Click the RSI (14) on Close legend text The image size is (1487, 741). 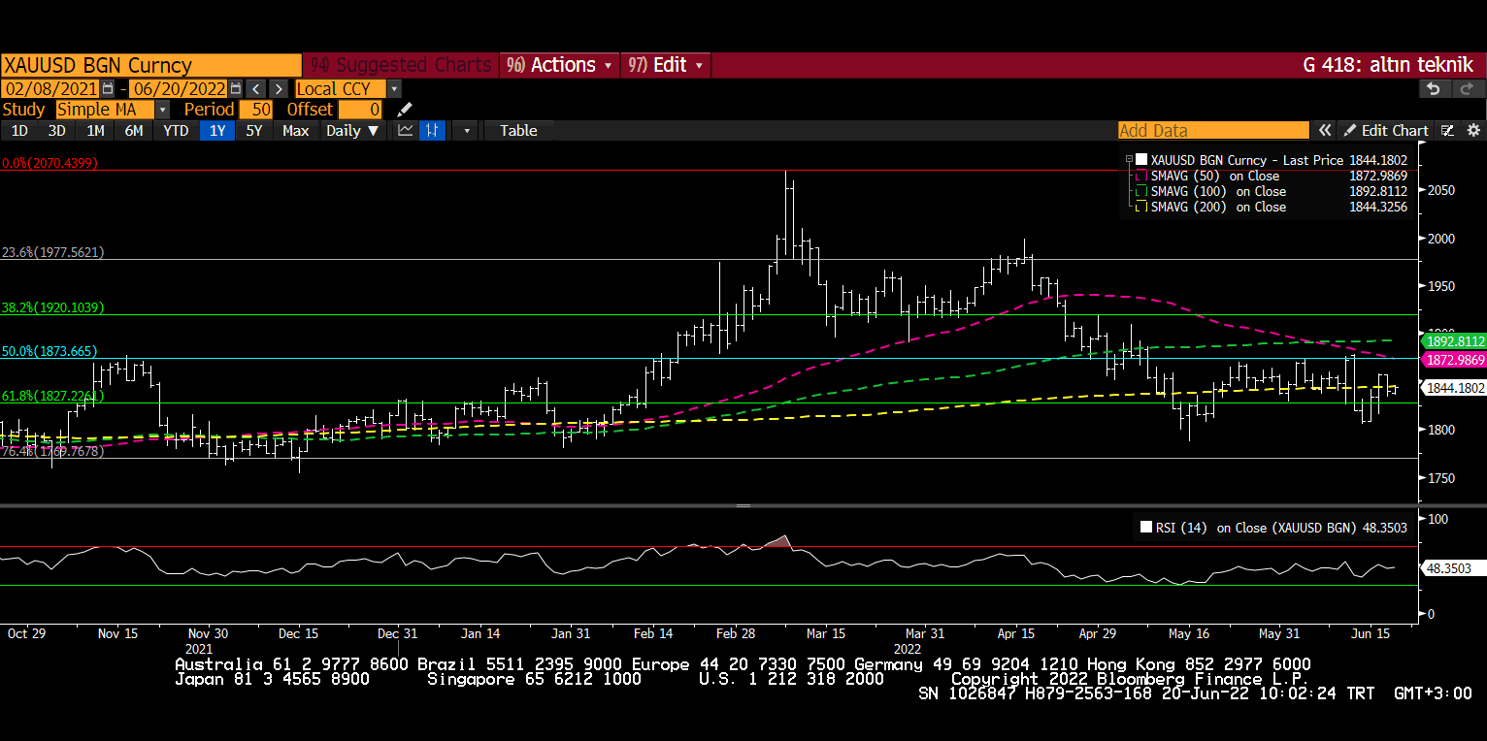click(1254, 528)
